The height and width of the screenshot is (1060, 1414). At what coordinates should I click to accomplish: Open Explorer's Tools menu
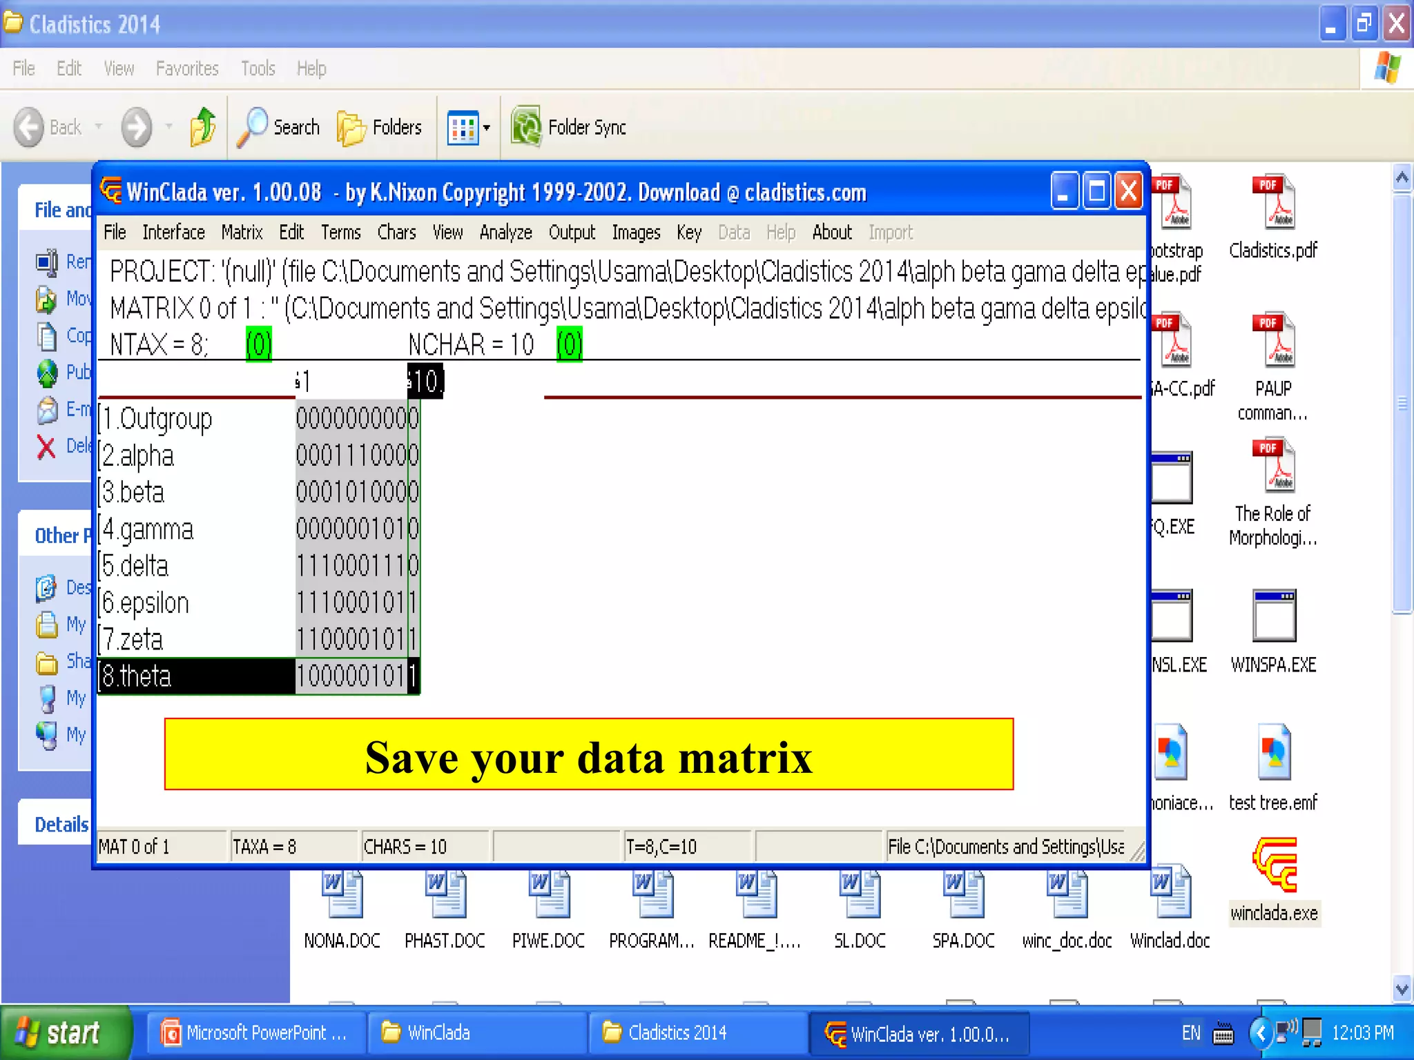pos(258,68)
